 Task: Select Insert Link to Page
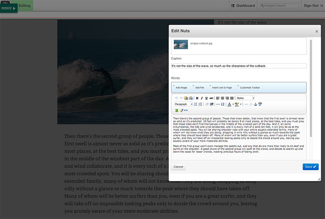222,87
